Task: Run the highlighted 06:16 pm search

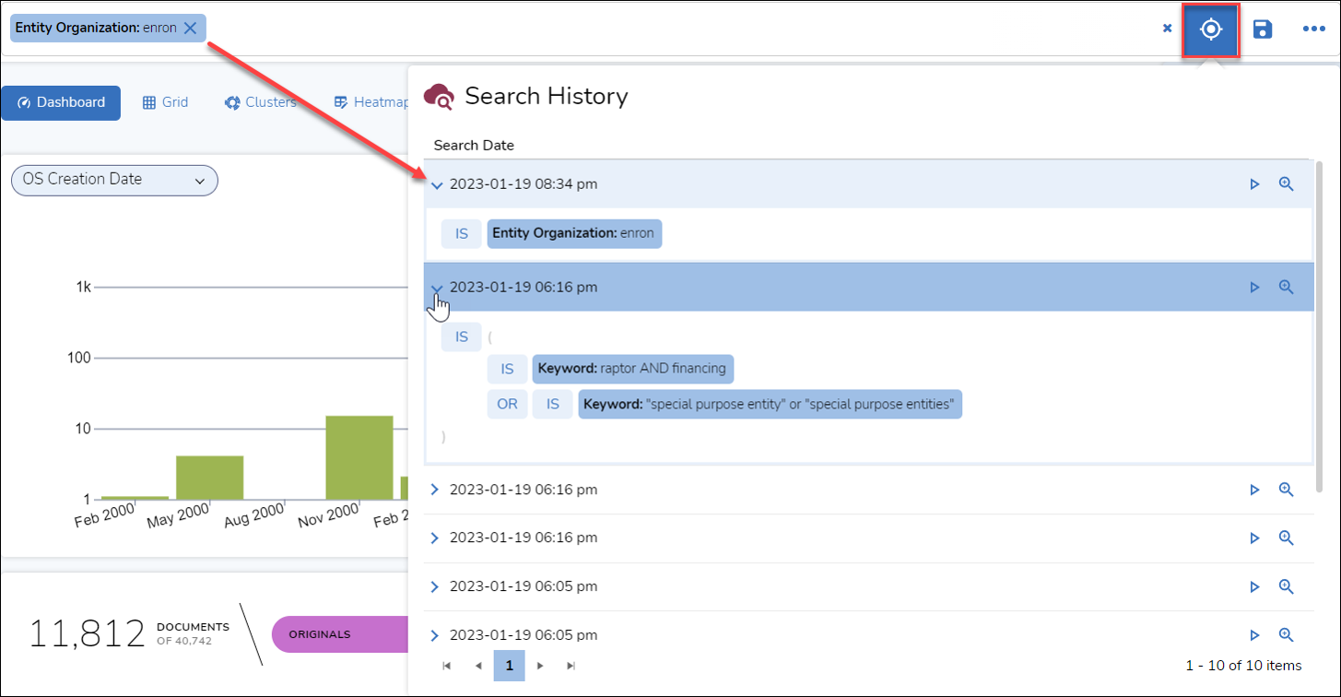Action: [1254, 288]
